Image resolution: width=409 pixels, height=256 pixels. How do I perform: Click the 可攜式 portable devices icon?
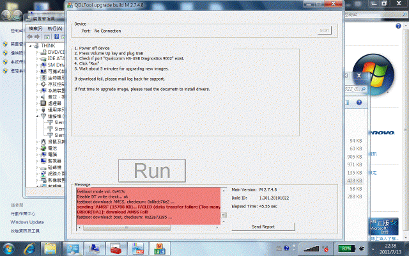click(x=43, y=71)
